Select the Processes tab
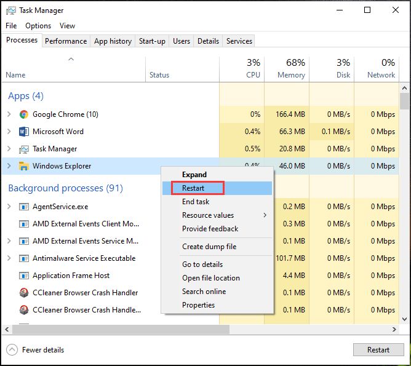This screenshot has height=366, width=411. point(22,40)
